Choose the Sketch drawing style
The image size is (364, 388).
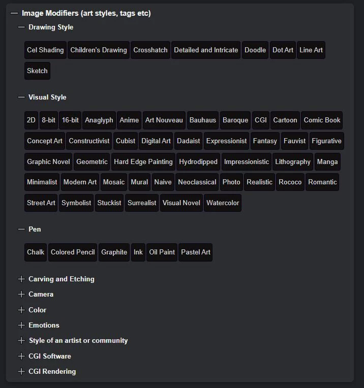point(37,71)
